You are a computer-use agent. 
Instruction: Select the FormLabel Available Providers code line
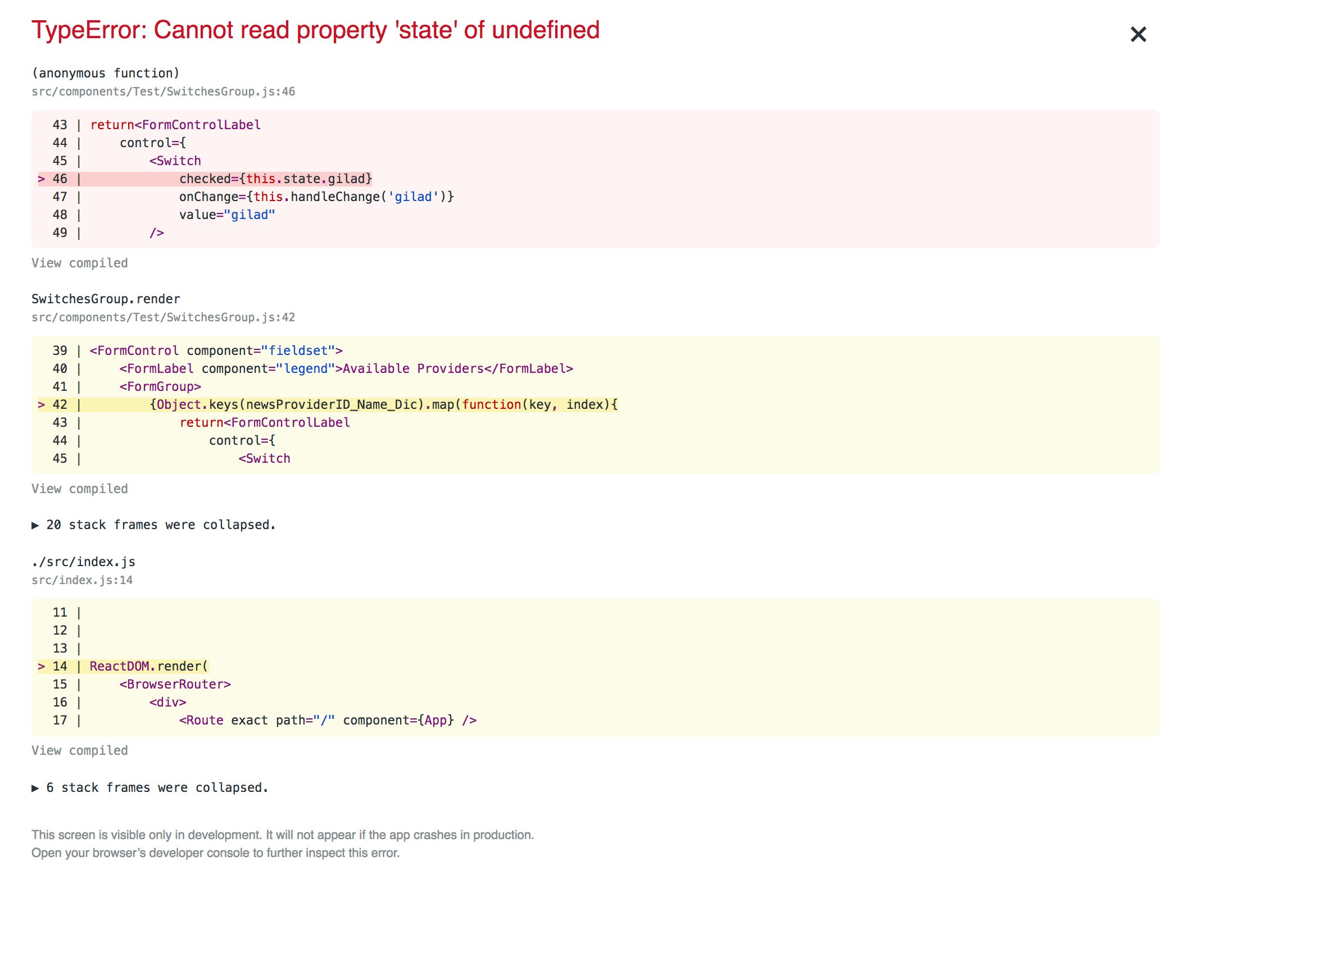pyautogui.click(x=346, y=368)
